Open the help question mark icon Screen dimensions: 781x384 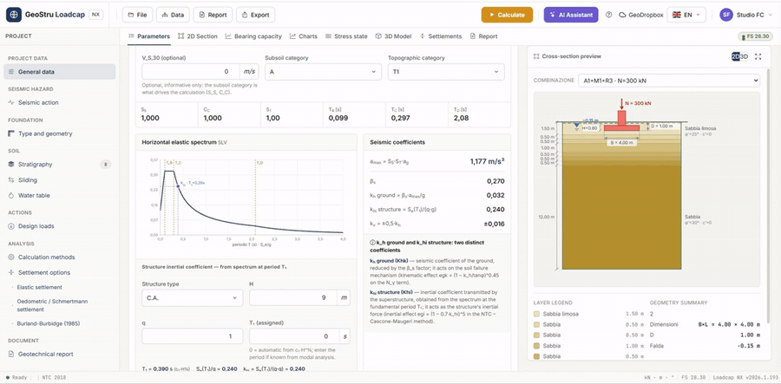pyautogui.click(x=608, y=15)
